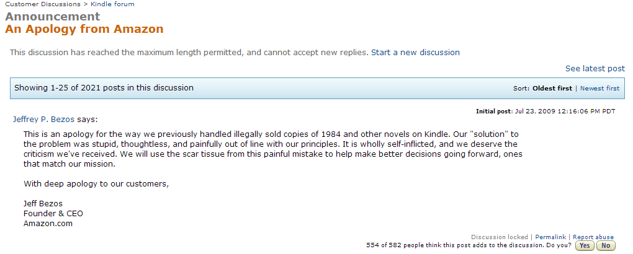Viewport: 633px width, 254px height.
Task: Sort posts by Oldest first
Action: pyautogui.click(x=552, y=89)
